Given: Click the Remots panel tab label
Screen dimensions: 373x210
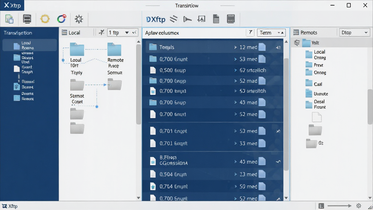Looking at the screenshot, I should (x=309, y=32).
